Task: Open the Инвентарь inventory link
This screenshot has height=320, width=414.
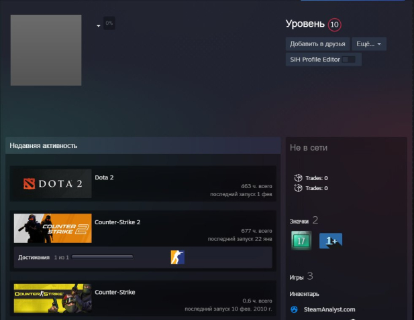Action: point(304,293)
